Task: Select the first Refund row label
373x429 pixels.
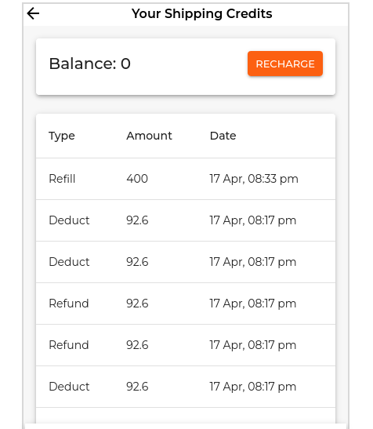Action: click(x=69, y=304)
